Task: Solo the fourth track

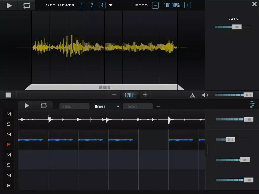Action: [x=9, y=186]
